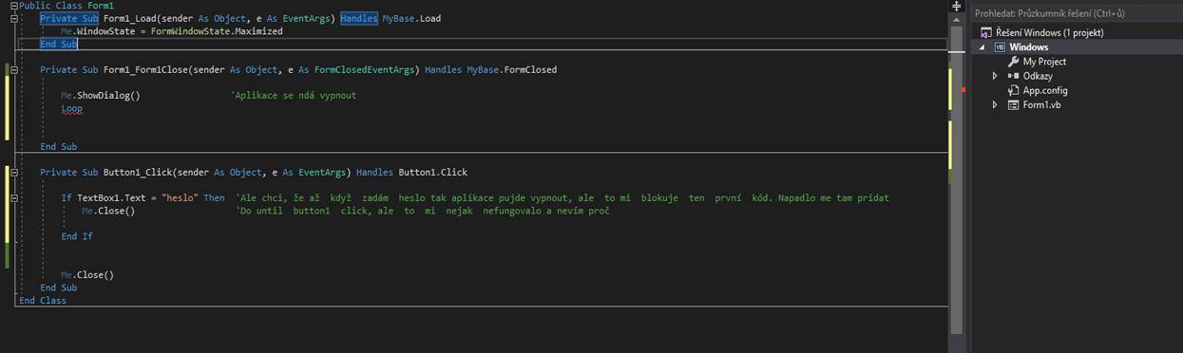Screen dimensions: 1183x353
Task: Select App.config in Solution Explorer
Action: click(1045, 90)
